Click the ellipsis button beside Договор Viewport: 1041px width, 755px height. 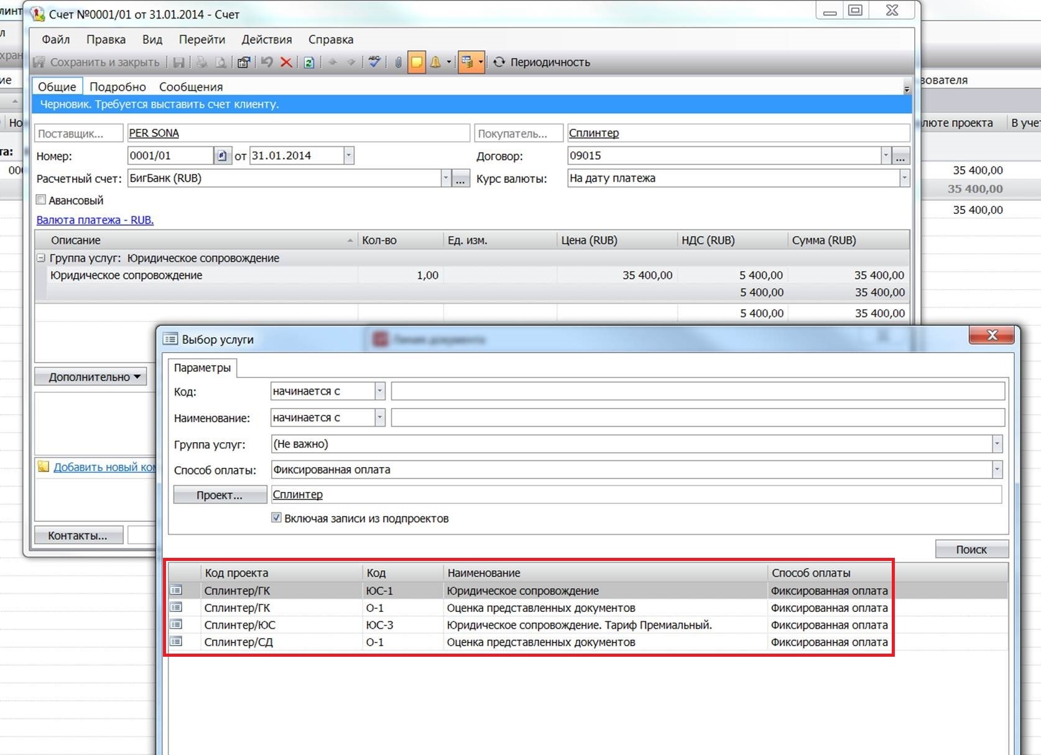[900, 156]
